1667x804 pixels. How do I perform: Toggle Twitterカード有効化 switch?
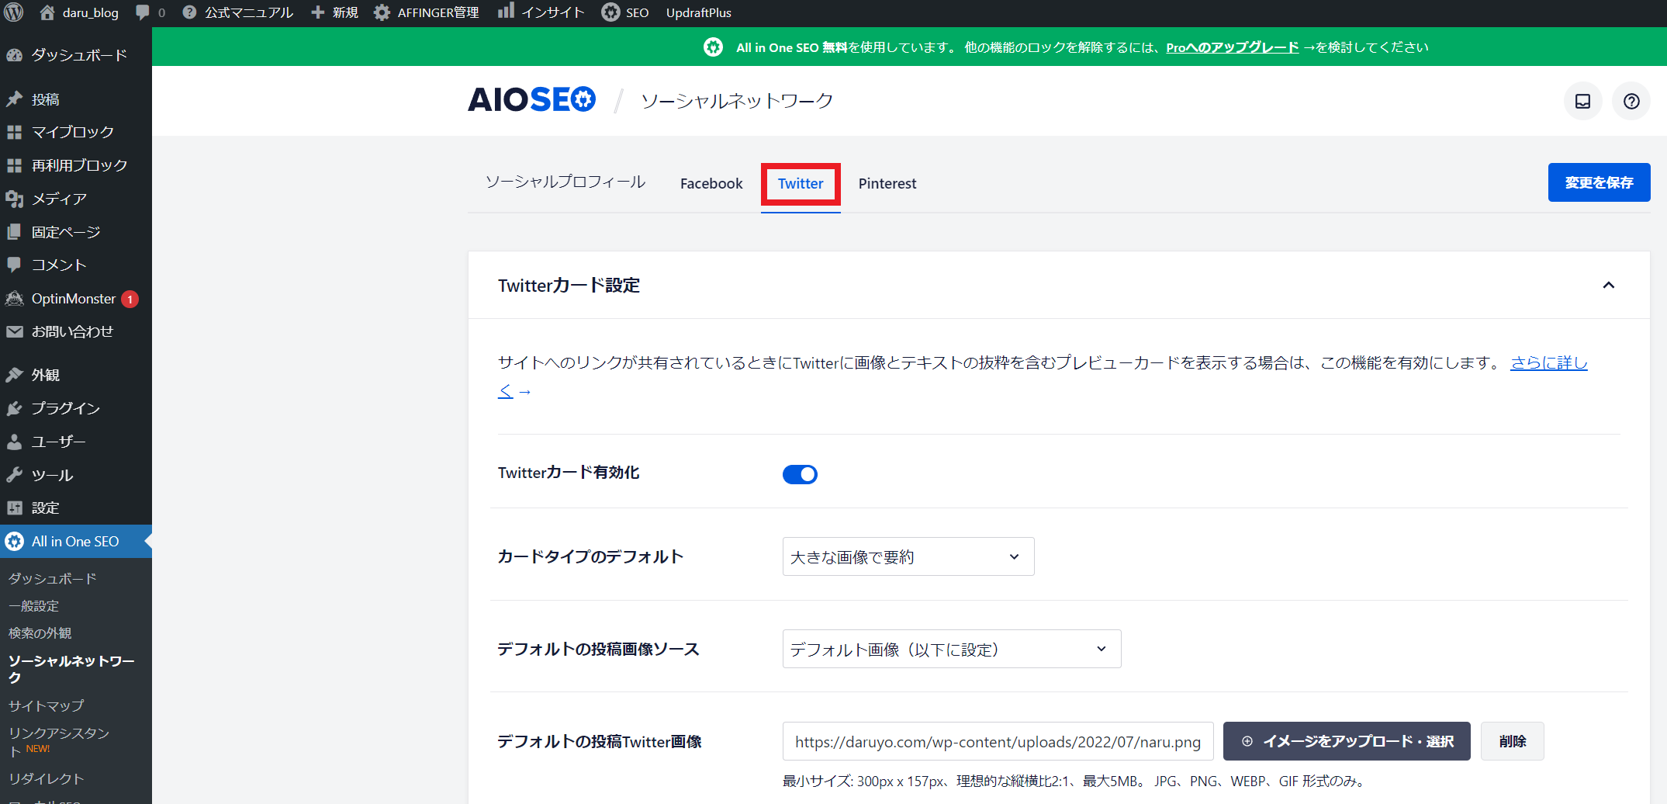coord(800,474)
